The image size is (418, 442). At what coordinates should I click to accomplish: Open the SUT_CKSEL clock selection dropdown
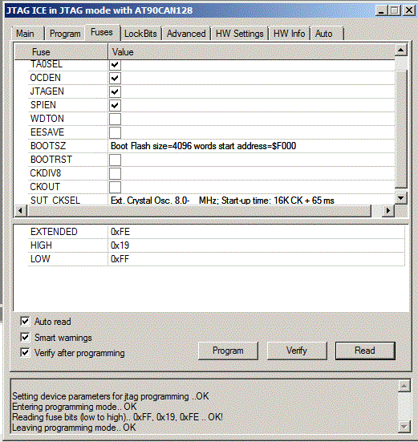tap(251, 200)
